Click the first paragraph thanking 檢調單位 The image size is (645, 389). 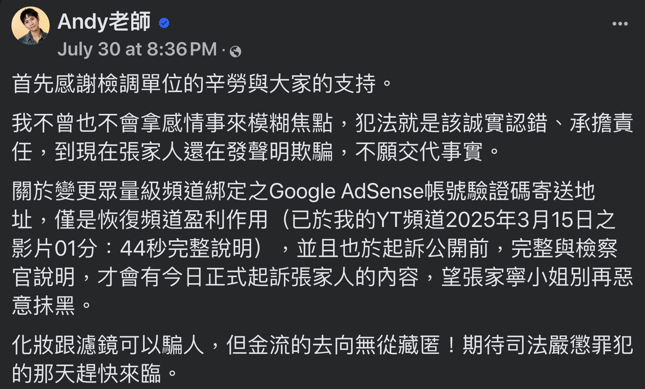click(x=202, y=84)
